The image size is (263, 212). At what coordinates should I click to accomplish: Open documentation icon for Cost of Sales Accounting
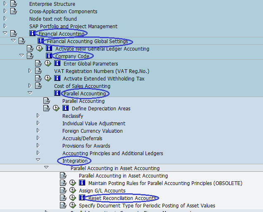pos(38,86)
